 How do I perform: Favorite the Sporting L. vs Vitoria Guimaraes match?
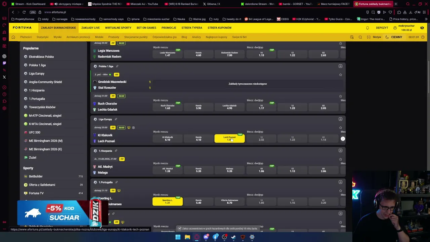click(x=341, y=191)
